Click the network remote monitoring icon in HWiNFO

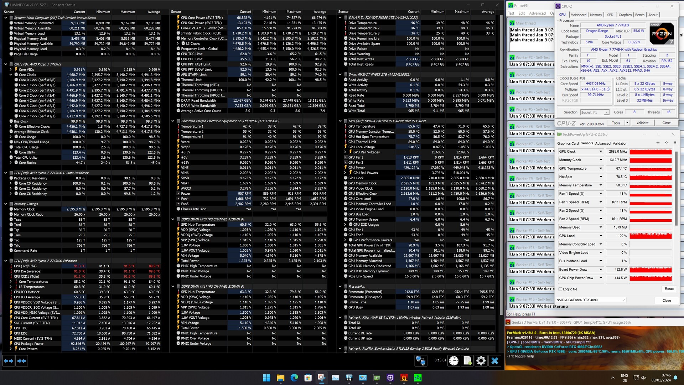click(x=421, y=361)
